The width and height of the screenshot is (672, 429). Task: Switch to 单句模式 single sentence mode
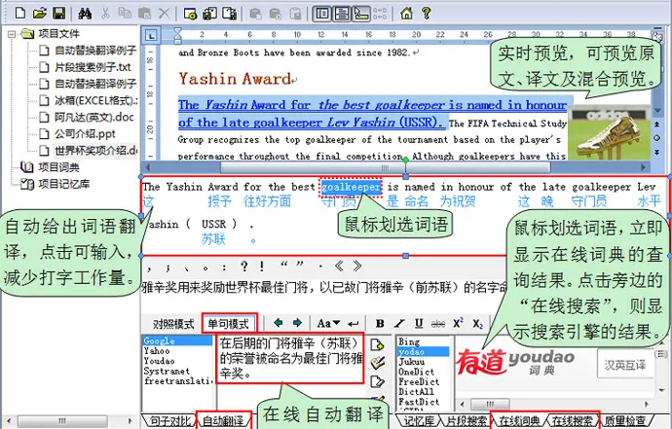[x=227, y=323]
